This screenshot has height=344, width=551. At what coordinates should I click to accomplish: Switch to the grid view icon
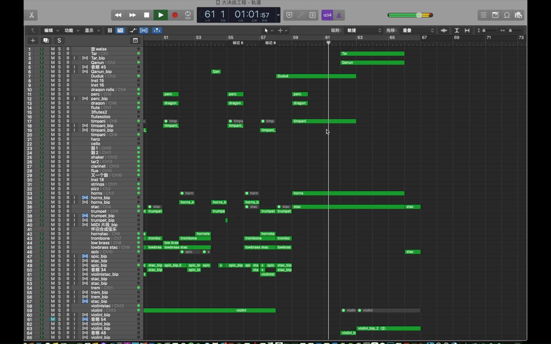110,30
